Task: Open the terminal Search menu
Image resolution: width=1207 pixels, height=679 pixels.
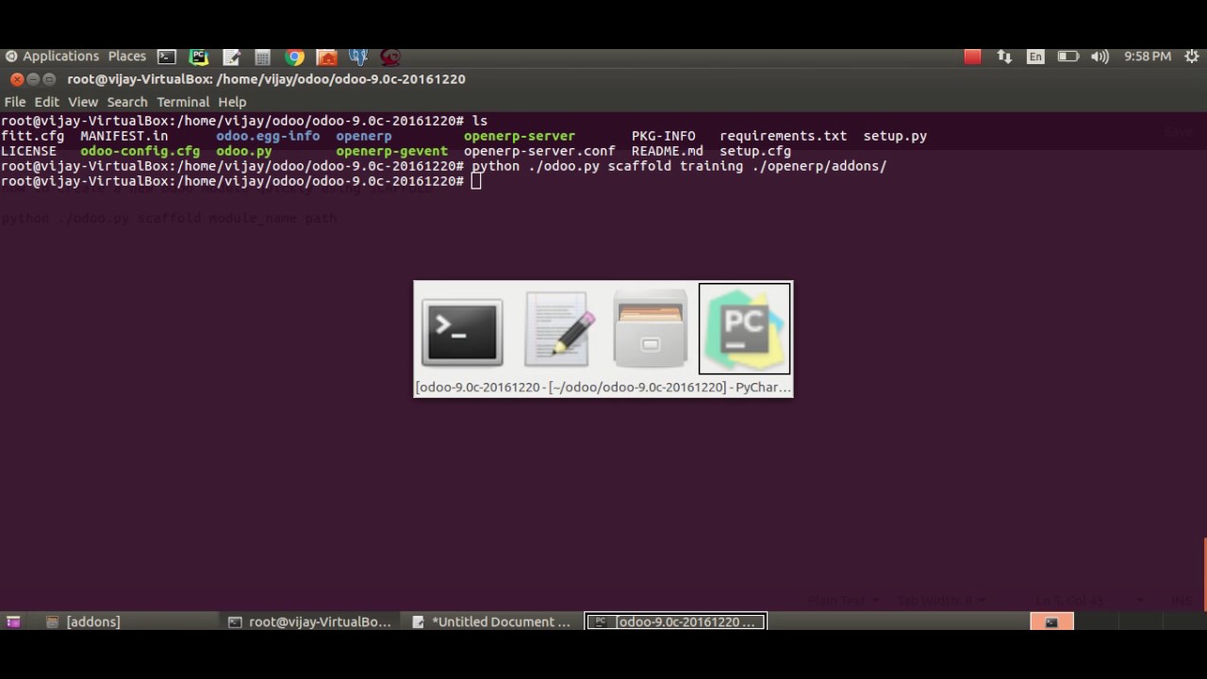Action: [x=127, y=102]
